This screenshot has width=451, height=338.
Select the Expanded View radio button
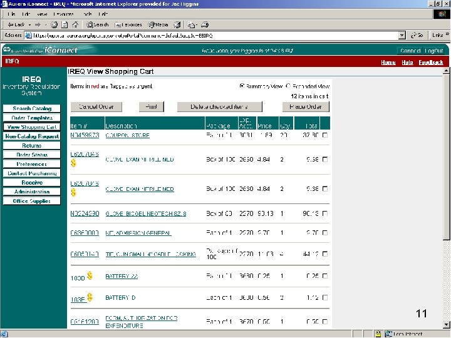288,86
